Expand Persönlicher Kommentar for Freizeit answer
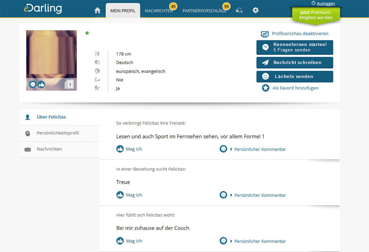 (x=258, y=149)
